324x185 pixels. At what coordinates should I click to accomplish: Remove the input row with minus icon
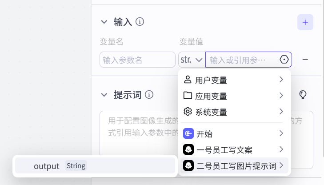point(305,60)
